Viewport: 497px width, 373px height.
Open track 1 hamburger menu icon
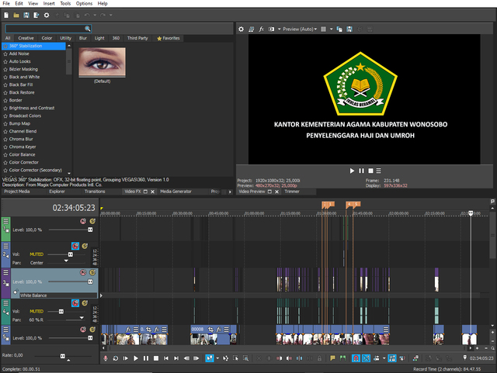5,221
